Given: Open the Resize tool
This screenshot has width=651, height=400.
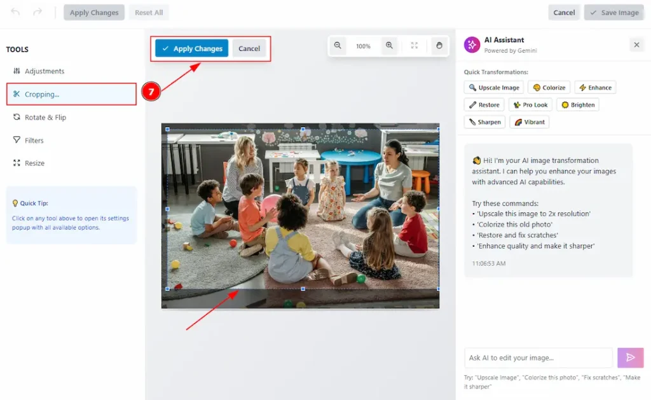Looking at the screenshot, I should tap(34, 163).
